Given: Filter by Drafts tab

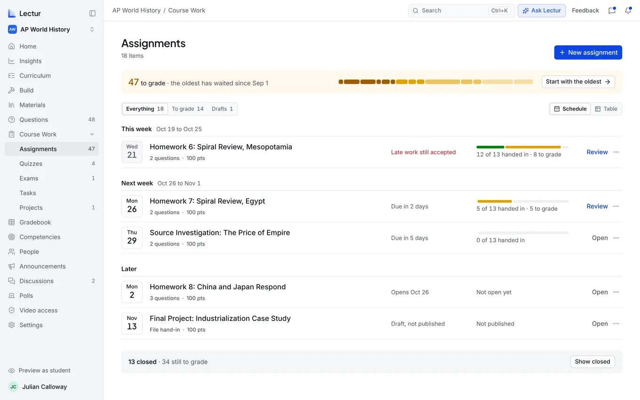Looking at the screenshot, I should tap(222, 109).
